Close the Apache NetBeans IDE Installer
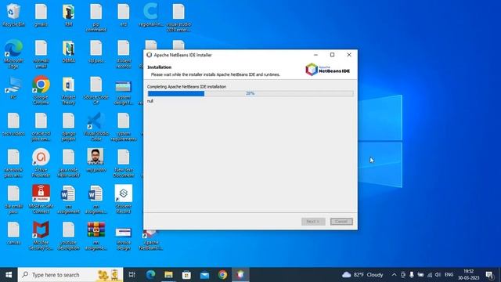The width and height of the screenshot is (501, 282). pyautogui.click(x=349, y=55)
